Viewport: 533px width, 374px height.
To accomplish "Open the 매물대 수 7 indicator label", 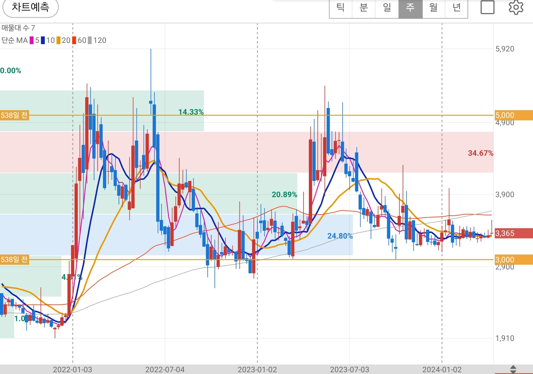I will click(18, 28).
